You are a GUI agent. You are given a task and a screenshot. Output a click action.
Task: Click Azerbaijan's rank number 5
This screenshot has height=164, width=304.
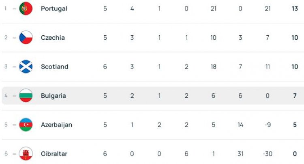[x=6, y=125]
